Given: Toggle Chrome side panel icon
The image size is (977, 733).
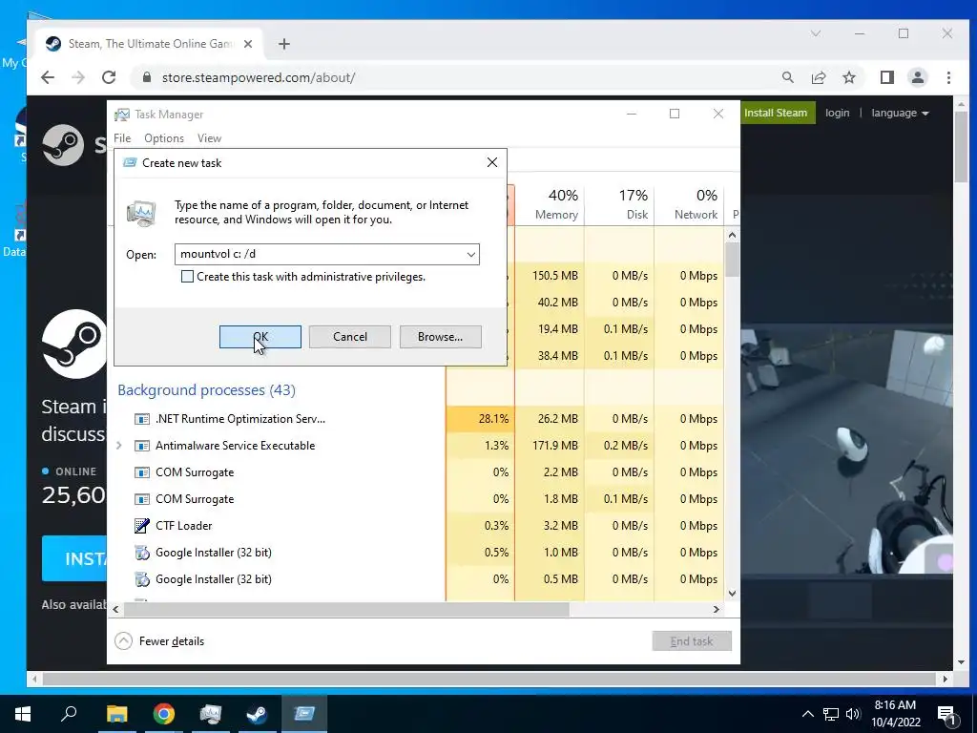Looking at the screenshot, I should (886, 77).
